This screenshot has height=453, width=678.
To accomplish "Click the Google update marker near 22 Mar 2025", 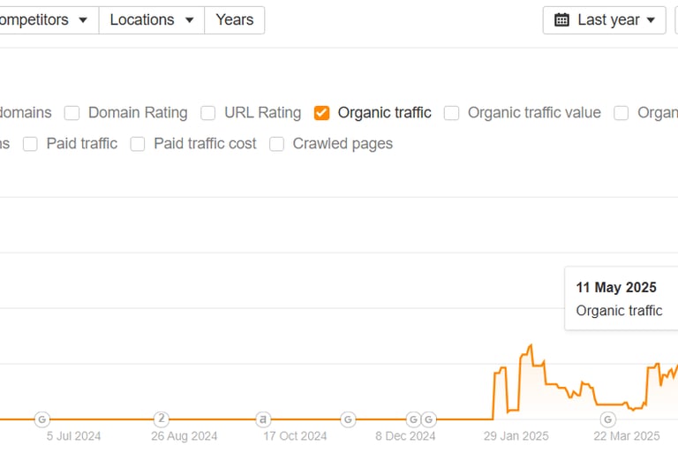I will [x=607, y=419].
